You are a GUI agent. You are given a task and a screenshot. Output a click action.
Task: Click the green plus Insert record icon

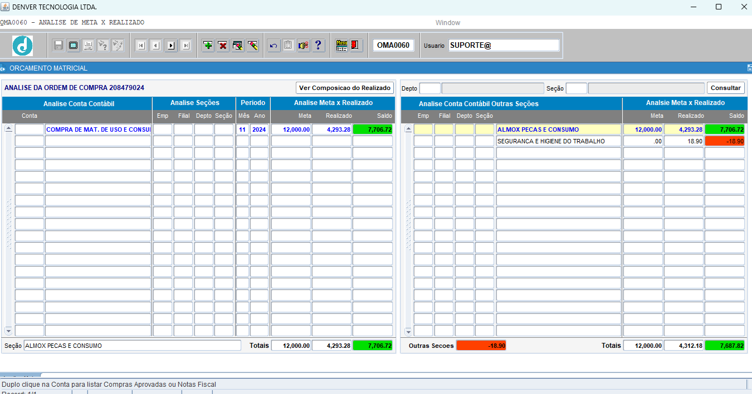(208, 46)
